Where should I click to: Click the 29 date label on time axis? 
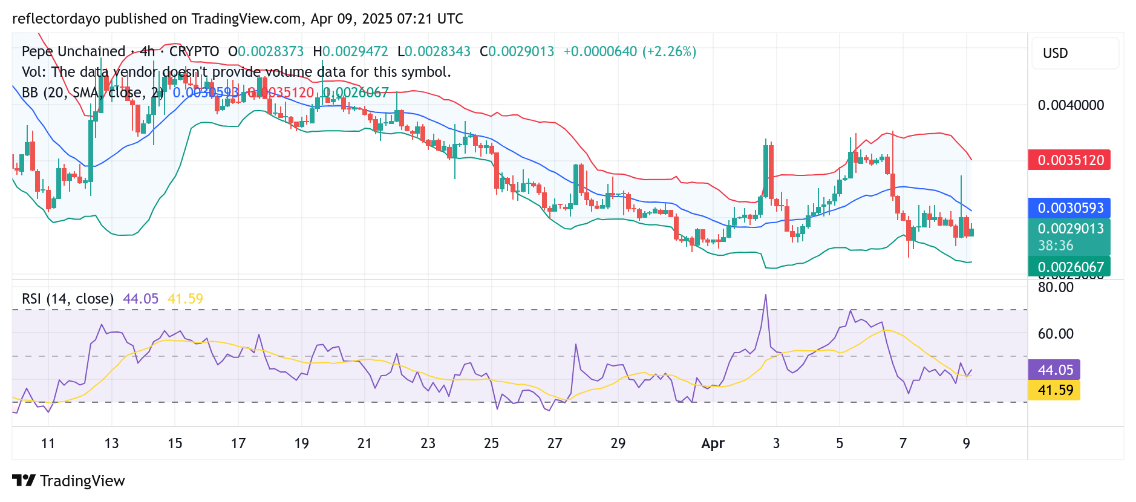(x=618, y=443)
